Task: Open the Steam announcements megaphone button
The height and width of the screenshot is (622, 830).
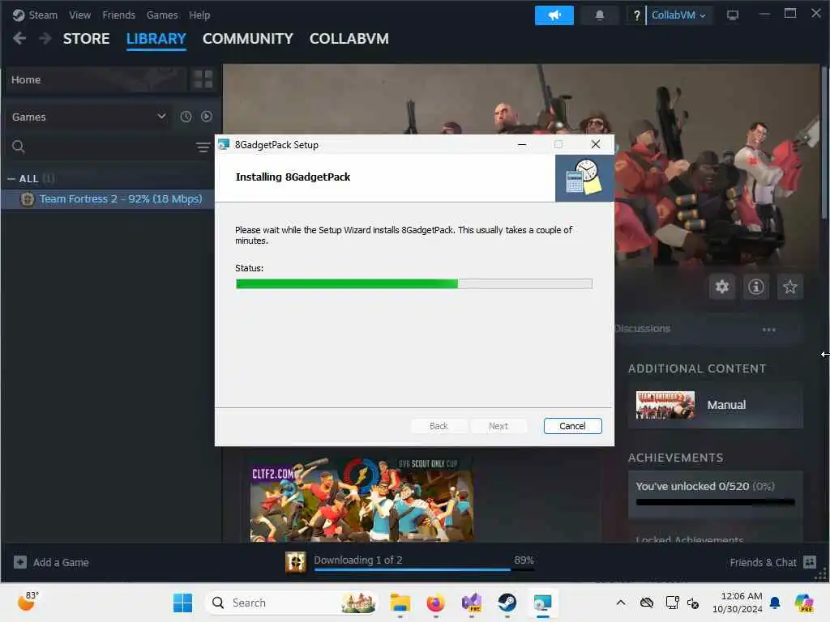Action: click(x=554, y=15)
